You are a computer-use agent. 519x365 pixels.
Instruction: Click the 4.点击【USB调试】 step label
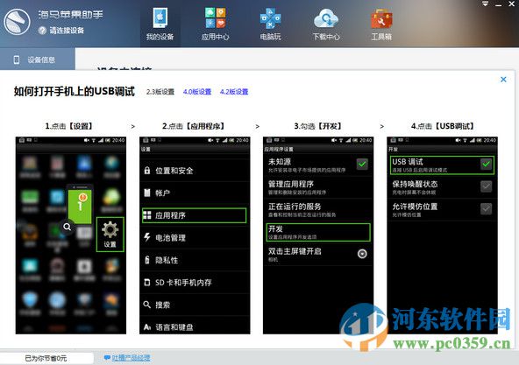[x=443, y=126]
